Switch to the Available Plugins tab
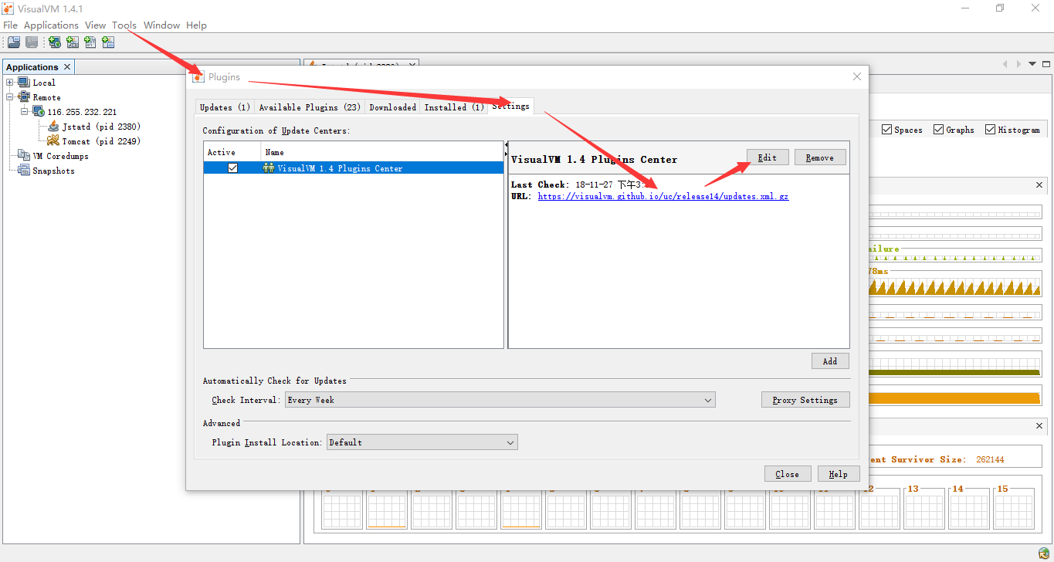Image resolution: width=1054 pixels, height=562 pixels. (309, 107)
